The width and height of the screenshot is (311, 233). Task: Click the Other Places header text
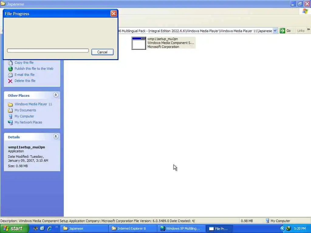[19, 96]
